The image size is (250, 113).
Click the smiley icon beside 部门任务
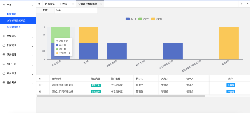click(x=4, y=64)
